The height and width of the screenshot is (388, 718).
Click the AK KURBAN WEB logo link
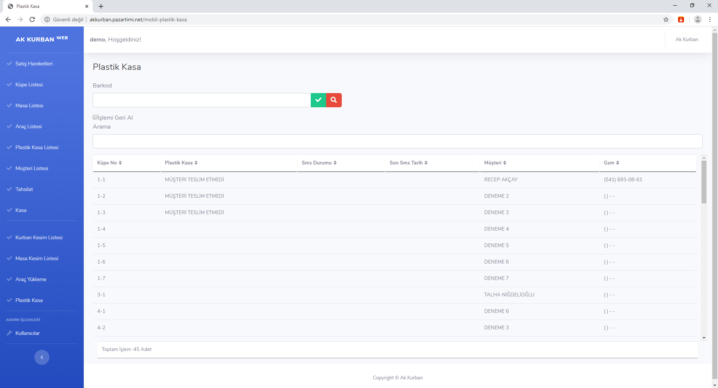[42, 39]
